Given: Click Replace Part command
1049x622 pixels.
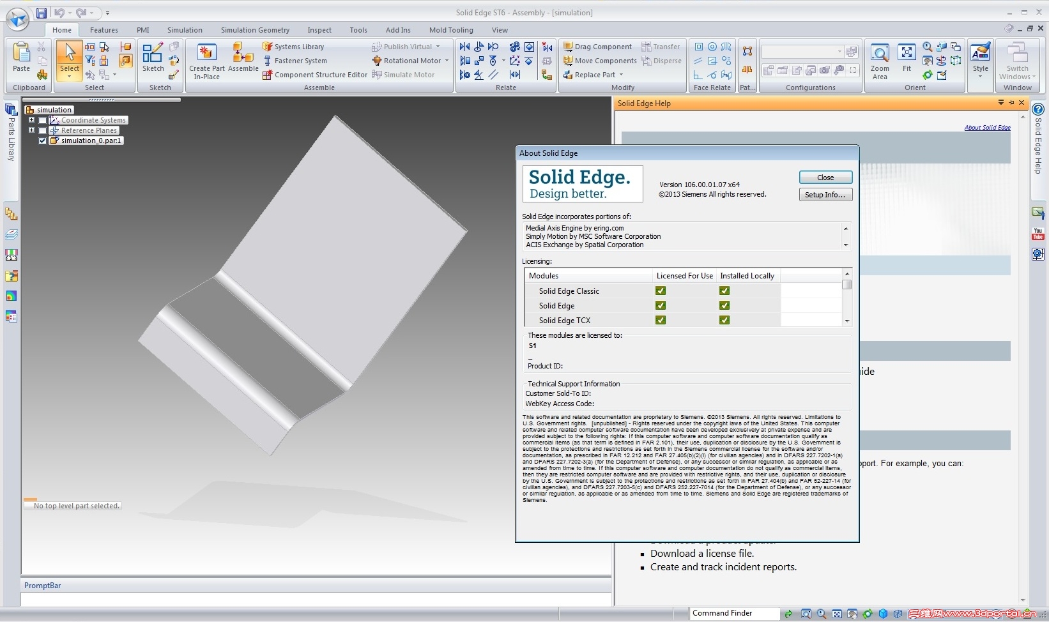Looking at the screenshot, I should coord(590,75).
